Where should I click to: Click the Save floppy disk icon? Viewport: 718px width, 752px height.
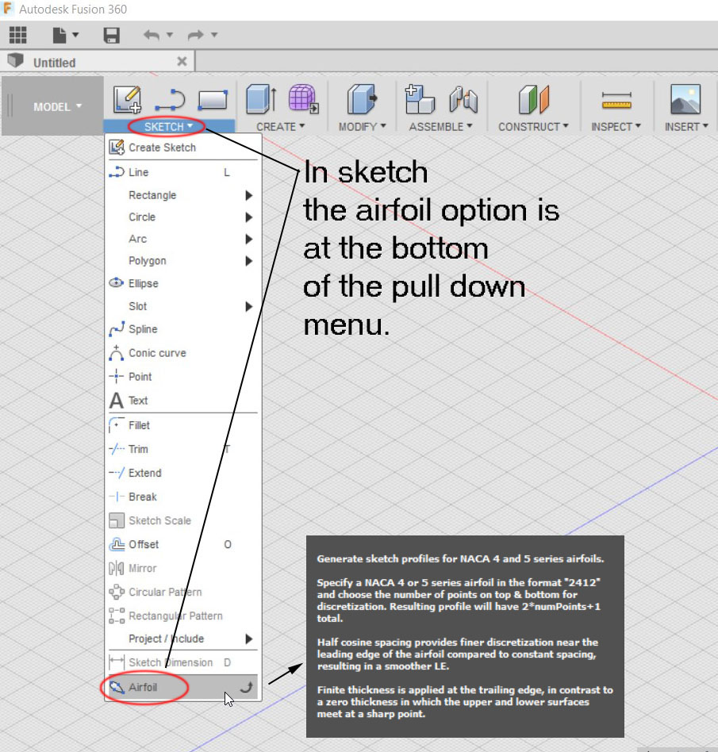click(112, 35)
